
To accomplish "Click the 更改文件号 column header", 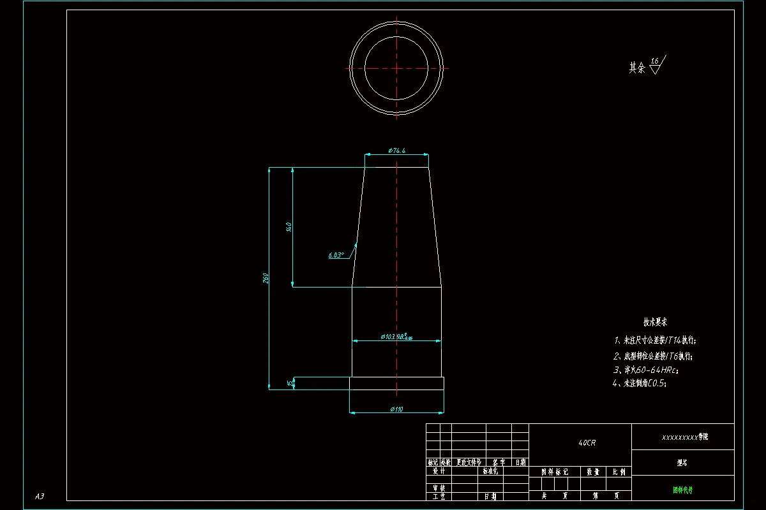I will [x=468, y=462].
